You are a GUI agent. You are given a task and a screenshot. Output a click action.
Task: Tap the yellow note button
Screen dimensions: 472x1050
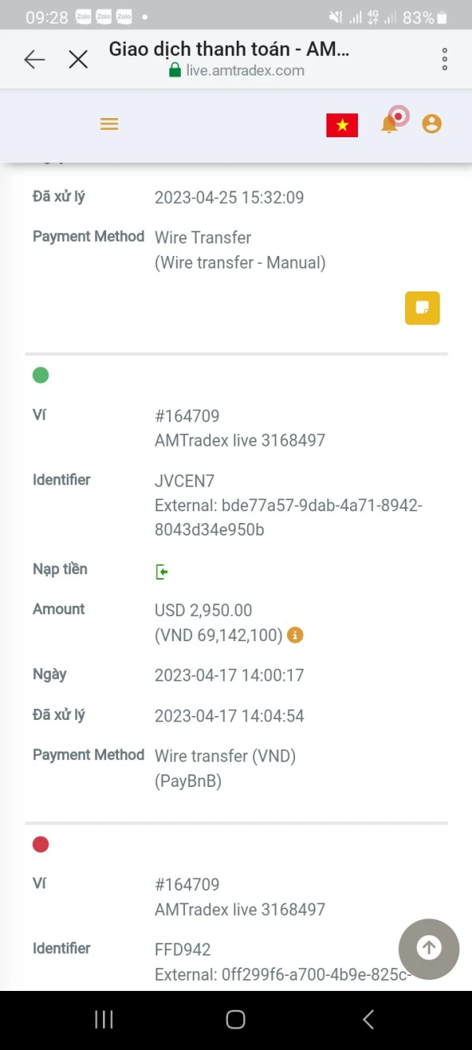click(422, 308)
